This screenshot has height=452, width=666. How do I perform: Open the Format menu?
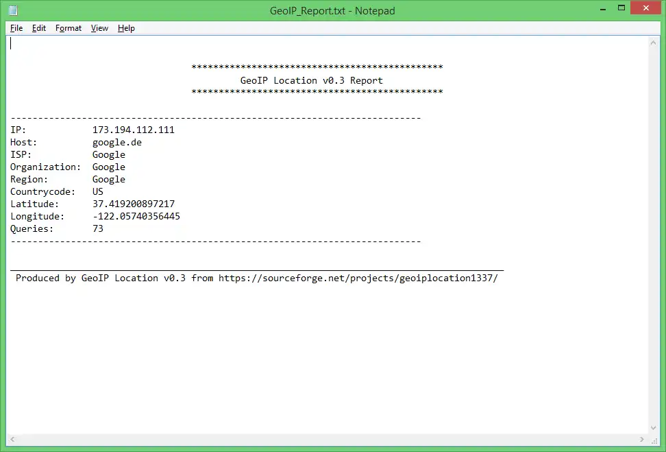pyautogui.click(x=69, y=28)
